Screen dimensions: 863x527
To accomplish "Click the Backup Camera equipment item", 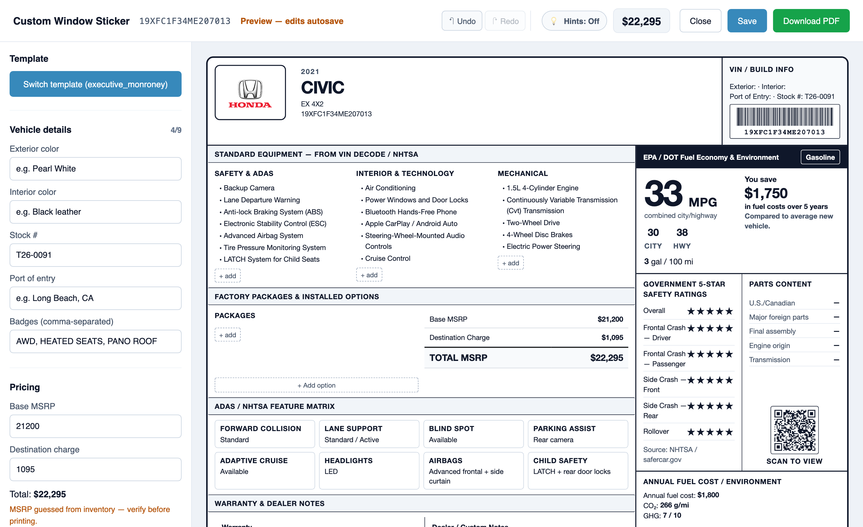I will click(x=249, y=188).
